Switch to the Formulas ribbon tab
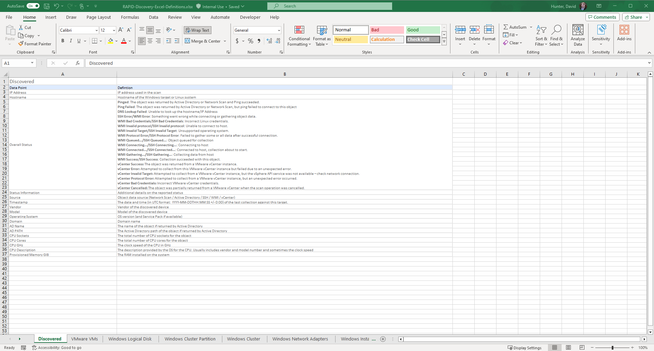 coord(130,17)
